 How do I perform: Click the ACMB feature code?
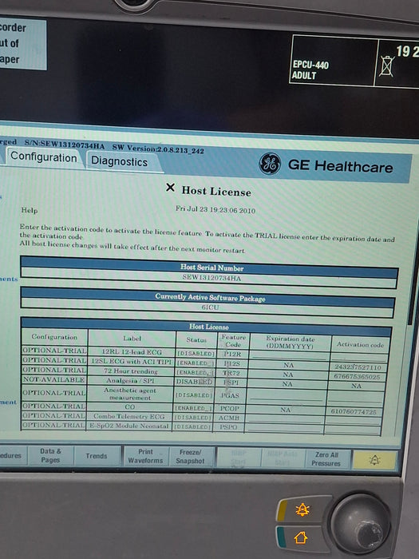[228, 418]
